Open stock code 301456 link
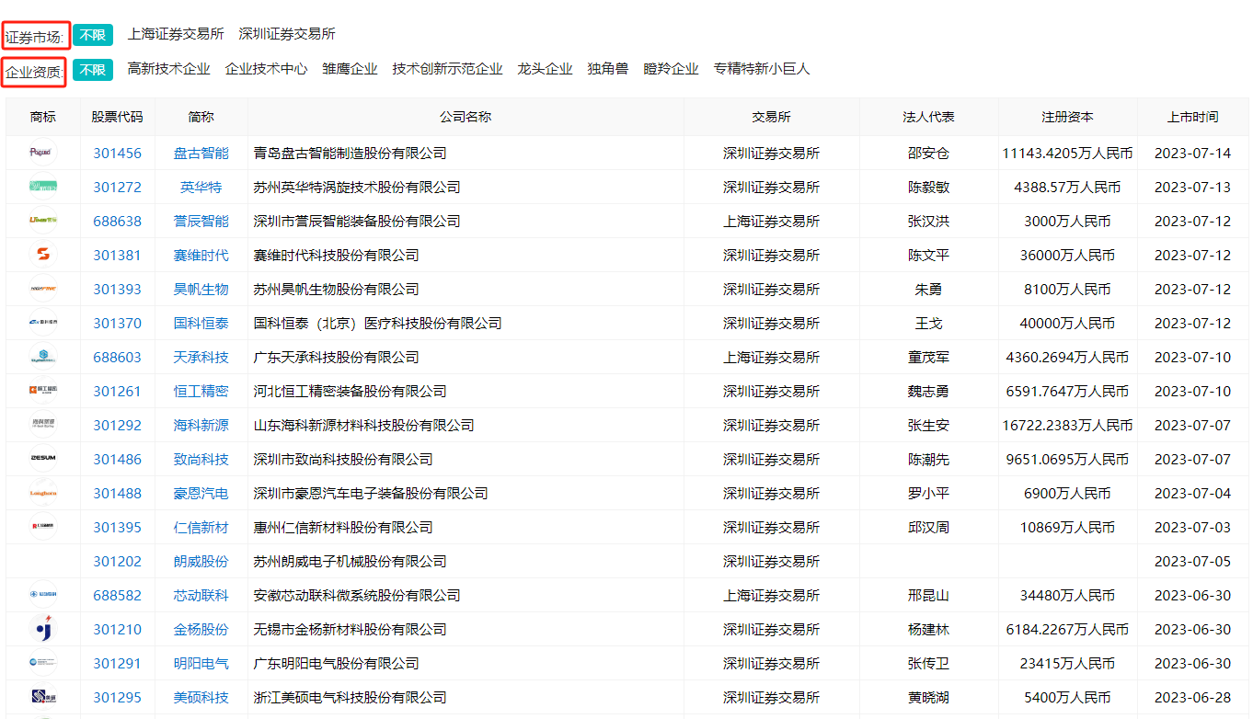Viewport: 1253px width, 719px height. pos(117,154)
